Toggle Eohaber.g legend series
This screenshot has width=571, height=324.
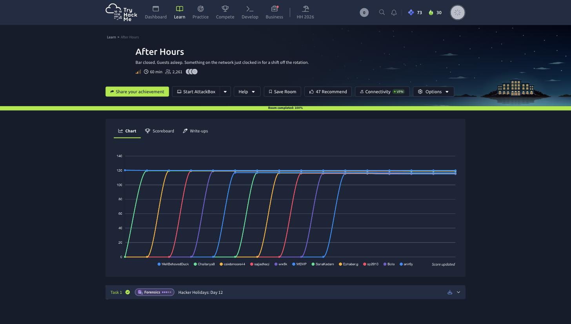point(349,264)
